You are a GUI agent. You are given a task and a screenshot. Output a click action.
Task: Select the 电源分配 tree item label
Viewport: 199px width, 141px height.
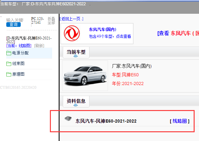tap(20, 53)
